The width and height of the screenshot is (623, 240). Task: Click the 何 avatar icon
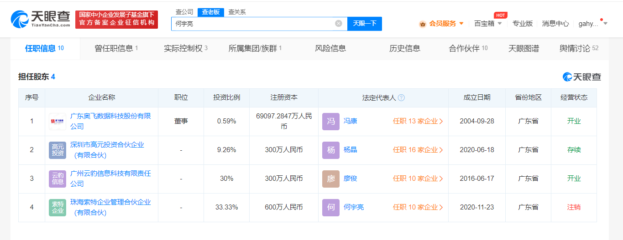pos(331,207)
